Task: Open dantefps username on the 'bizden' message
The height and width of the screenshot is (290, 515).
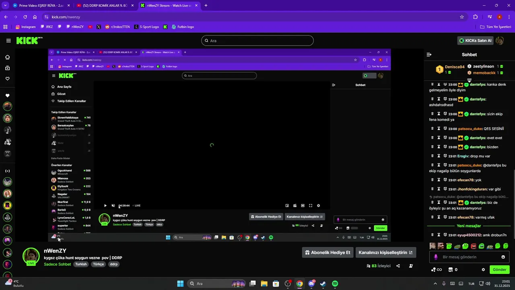Action: click(x=478, y=147)
